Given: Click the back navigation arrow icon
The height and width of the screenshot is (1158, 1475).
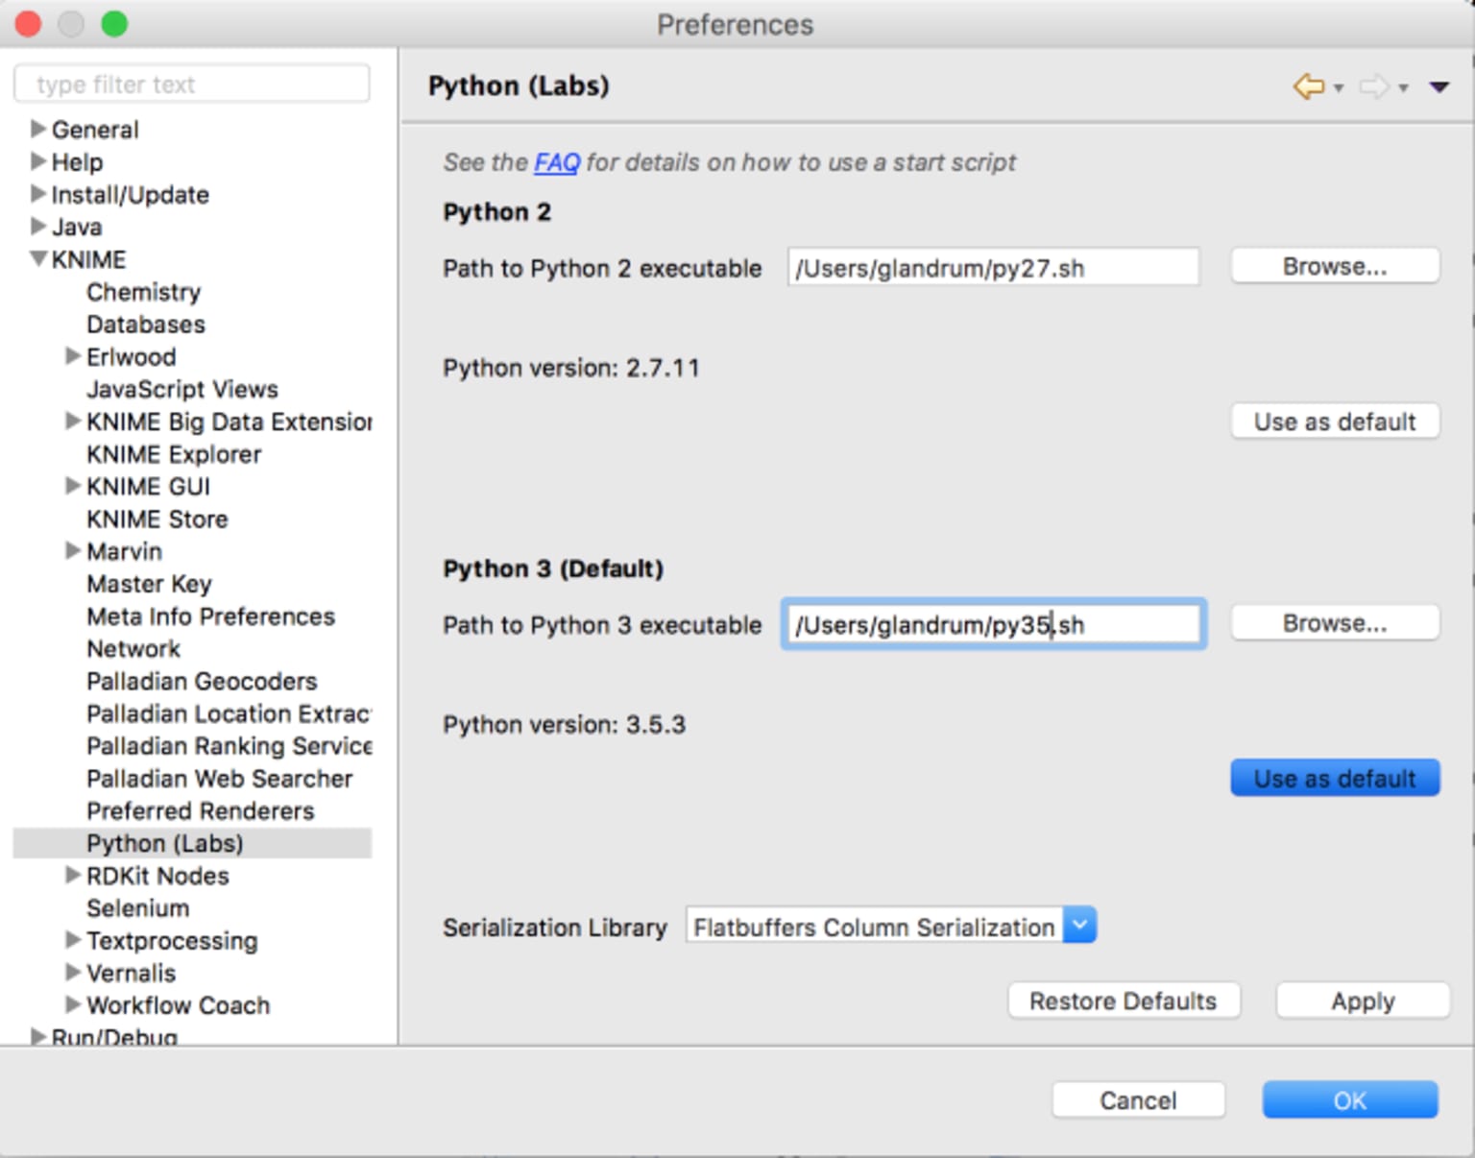Looking at the screenshot, I should [x=1308, y=86].
